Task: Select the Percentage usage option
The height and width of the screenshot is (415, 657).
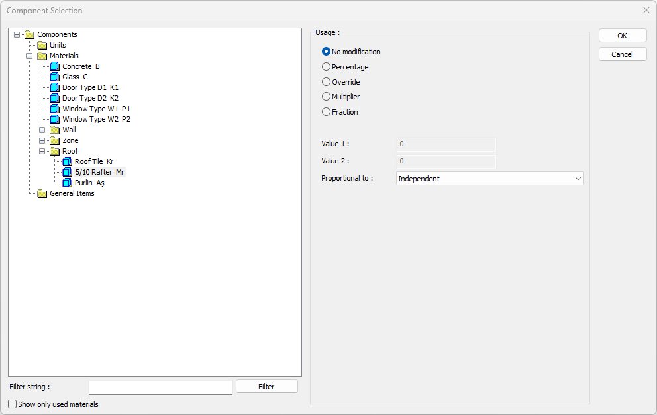Action: (326, 67)
